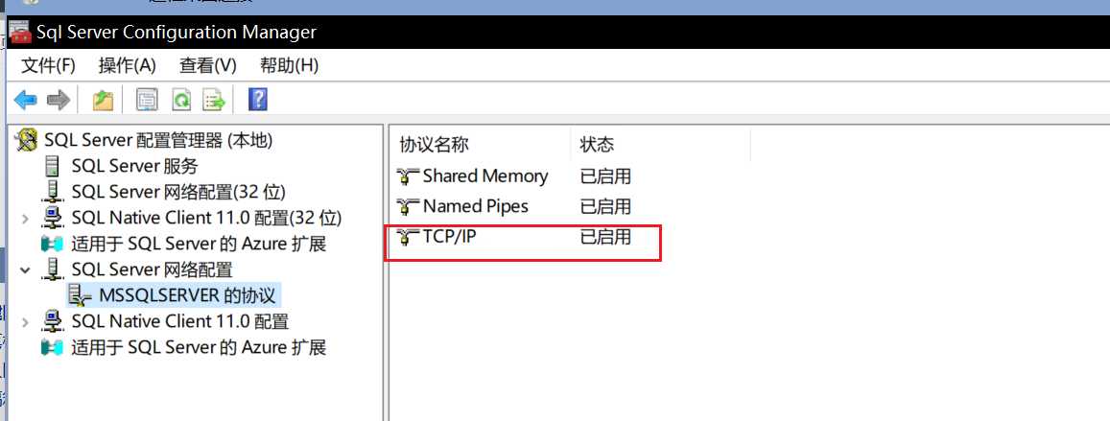Select the bottom 适用于 SQL Server 的 Azure 扩展 label
The width and height of the screenshot is (1110, 421).
[199, 347]
